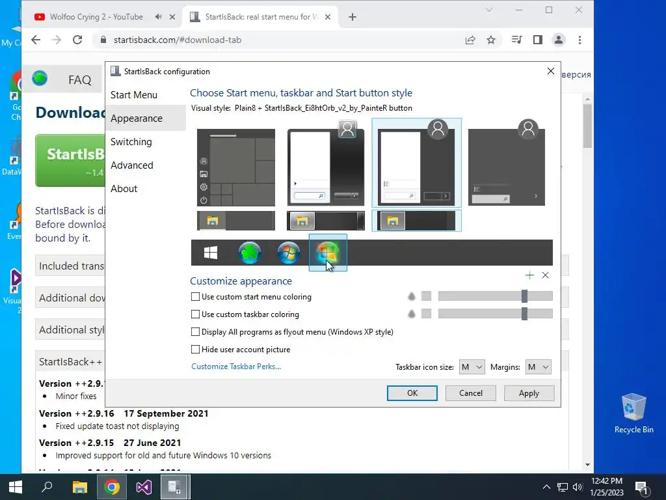Open Chrome tab search chevron
Screen dimensions: 666x500
pyautogui.click(x=489, y=10)
